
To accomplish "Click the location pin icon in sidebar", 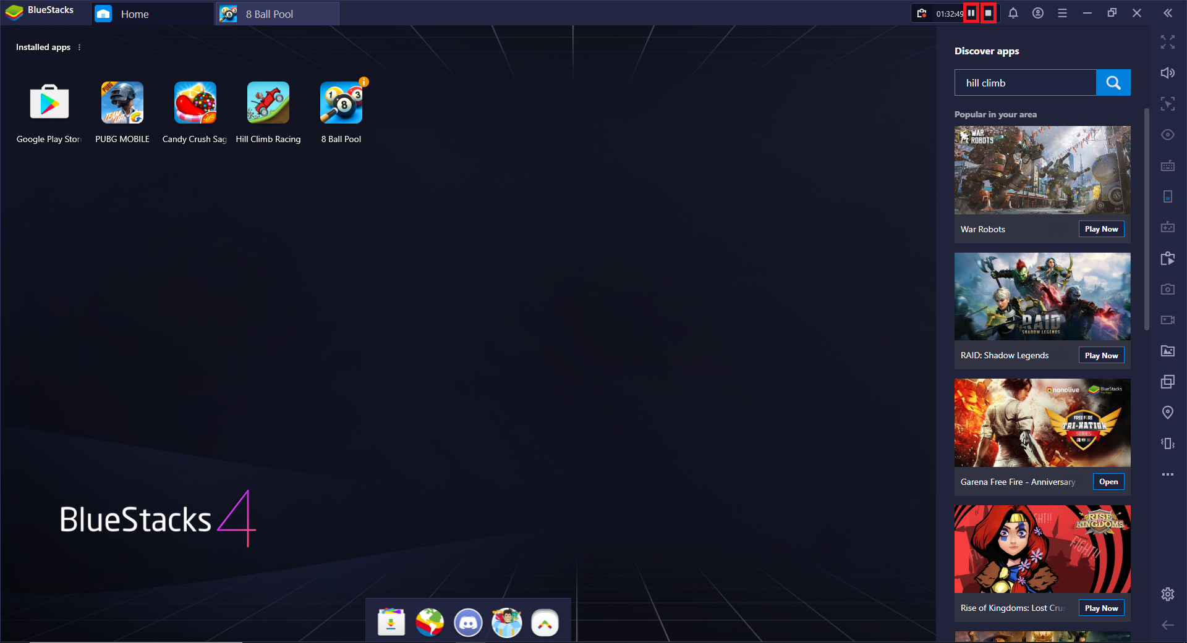I will pyautogui.click(x=1167, y=413).
